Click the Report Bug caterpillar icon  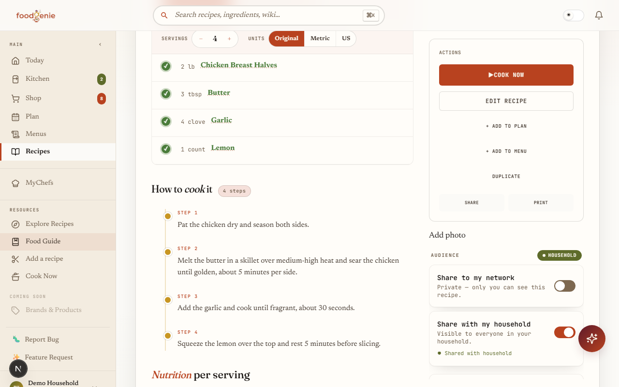coord(16,340)
